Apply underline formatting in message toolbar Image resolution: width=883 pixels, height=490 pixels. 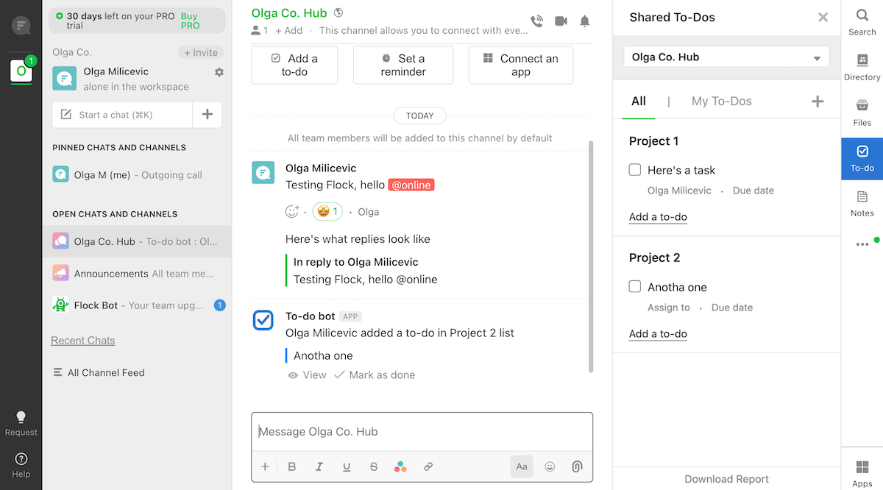347,466
